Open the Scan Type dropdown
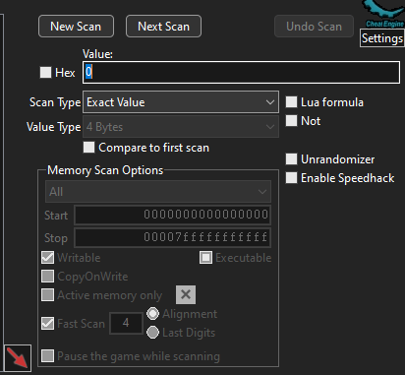 point(181,102)
